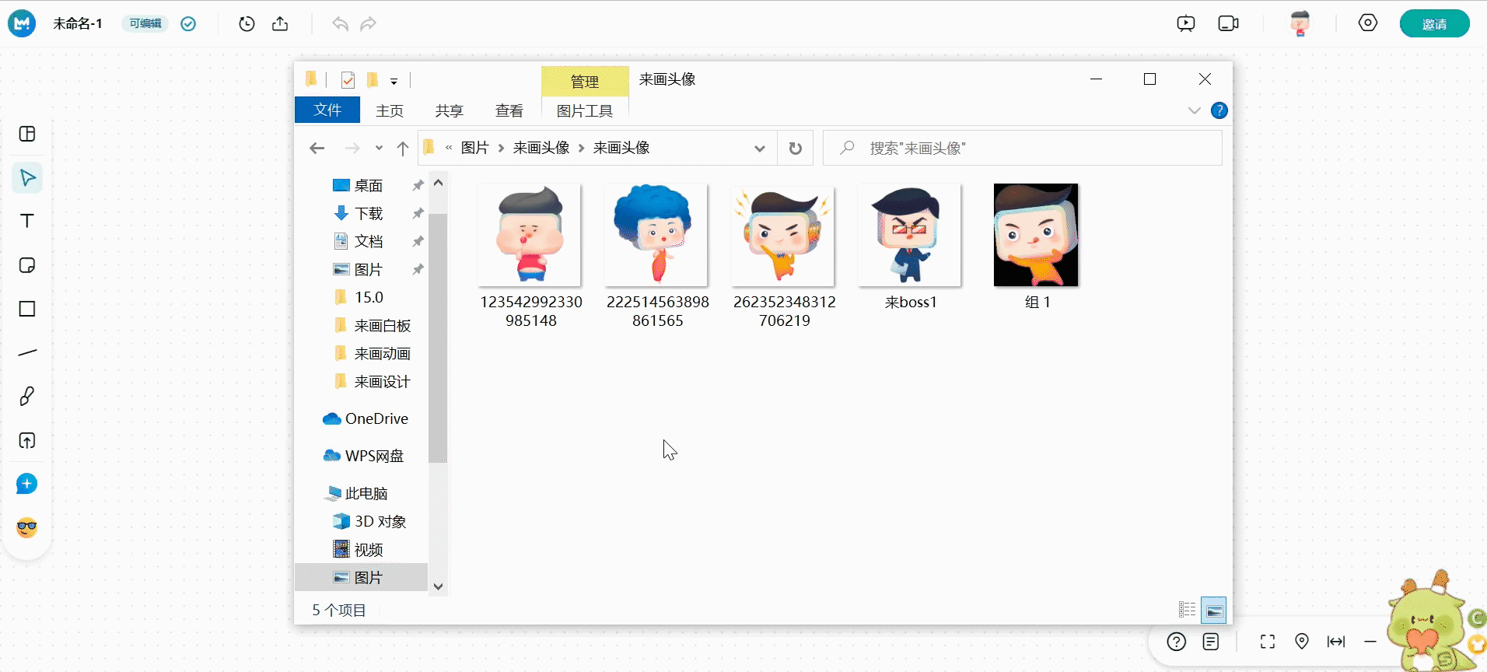This screenshot has height=672, width=1487.
Task: Open the templates panel icon in sidebar
Action: point(27,134)
